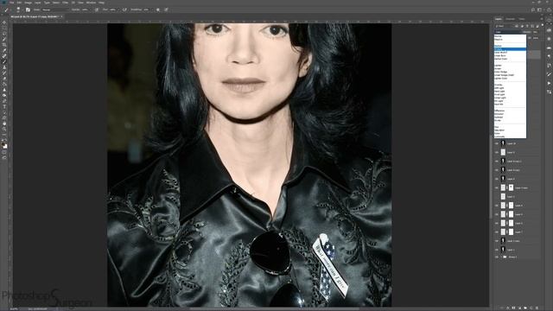Create new group folder icon

525,308
